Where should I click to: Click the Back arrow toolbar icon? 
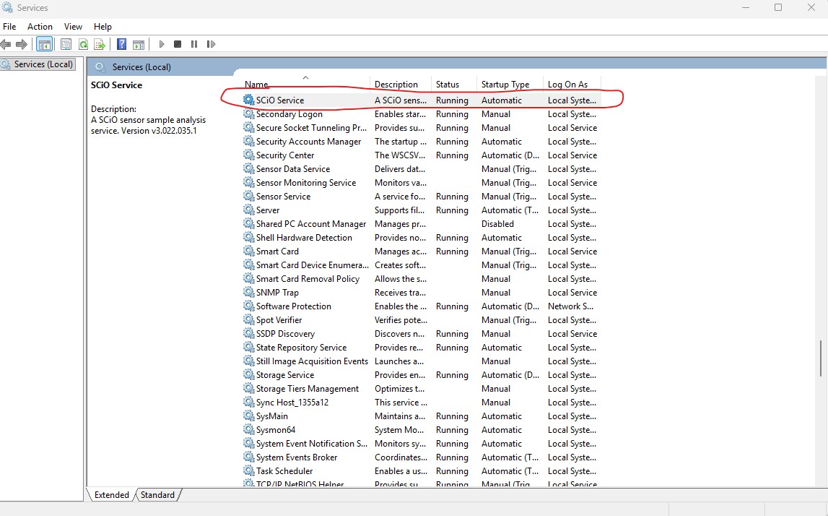click(6, 44)
